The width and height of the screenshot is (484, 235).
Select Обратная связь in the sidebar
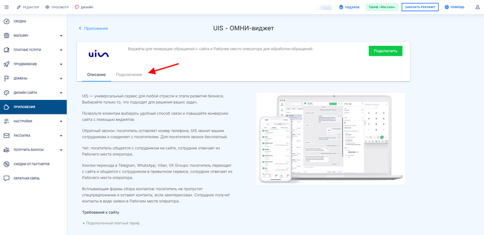tap(33, 179)
